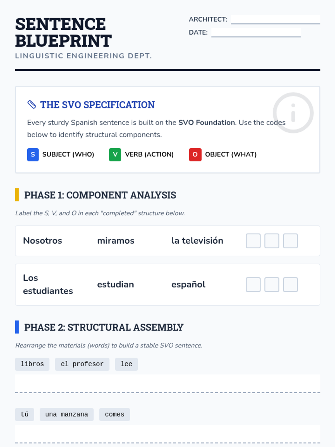Select the 'una manzana' word chip
335x447 pixels.
(66, 414)
